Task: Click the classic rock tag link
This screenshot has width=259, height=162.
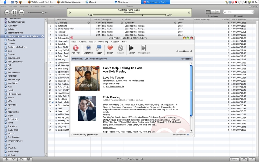Action: (x=114, y=132)
